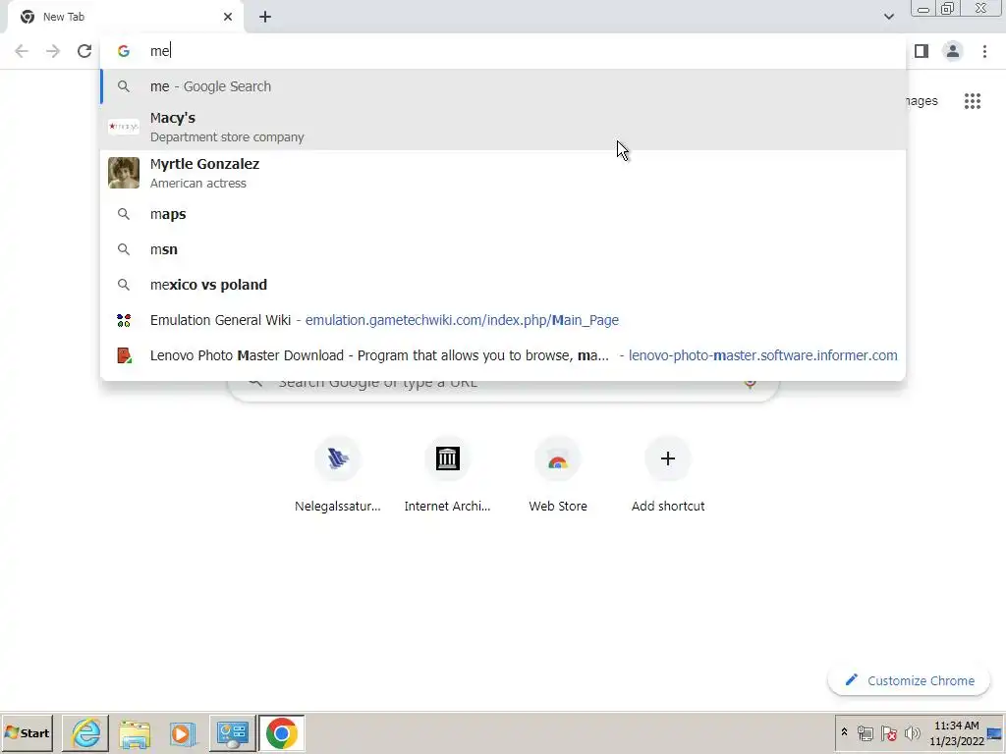This screenshot has width=1006, height=754.
Task: Close the New Tab tab
Action: [x=228, y=17]
